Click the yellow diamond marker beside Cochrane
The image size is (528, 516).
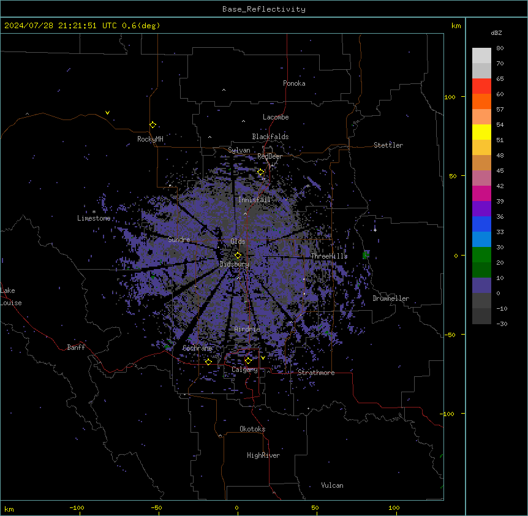[208, 362]
